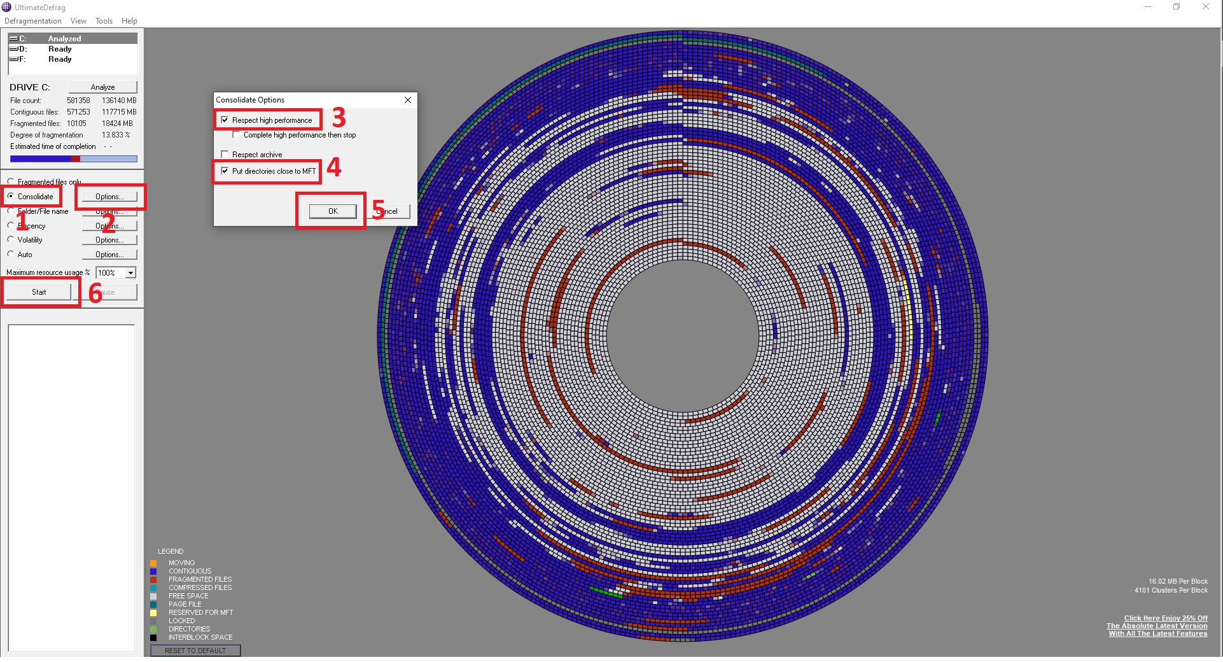The height and width of the screenshot is (662, 1223).
Task: Select the F: drive icon in drive list
Action: [13, 59]
